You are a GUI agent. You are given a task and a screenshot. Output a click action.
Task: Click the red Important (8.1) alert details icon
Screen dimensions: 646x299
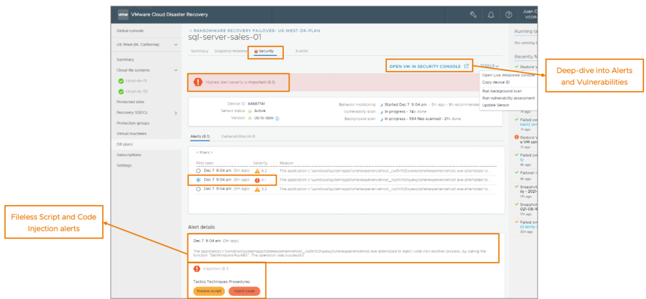[197, 269]
